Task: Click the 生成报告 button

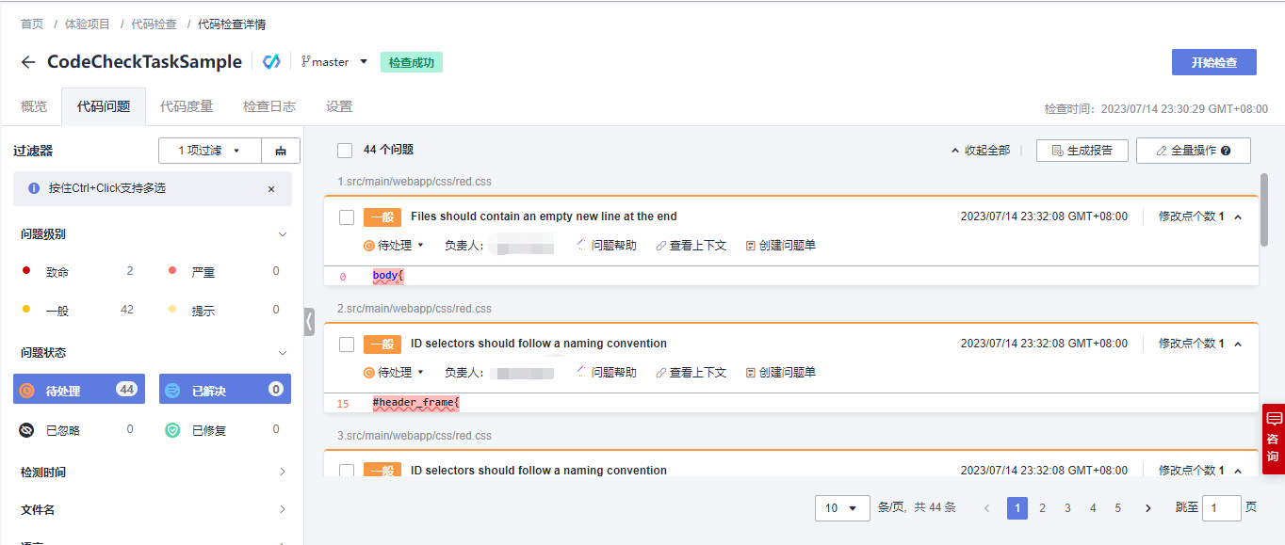Action: (x=1082, y=151)
